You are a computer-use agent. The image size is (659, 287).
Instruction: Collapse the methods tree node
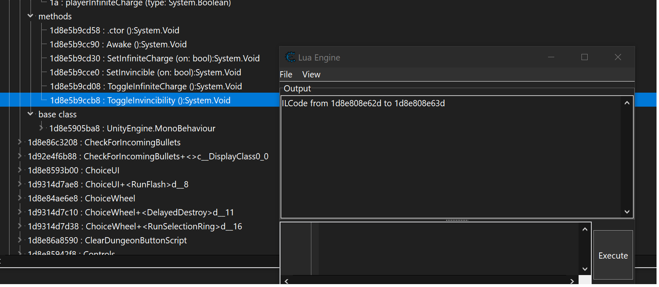point(30,16)
